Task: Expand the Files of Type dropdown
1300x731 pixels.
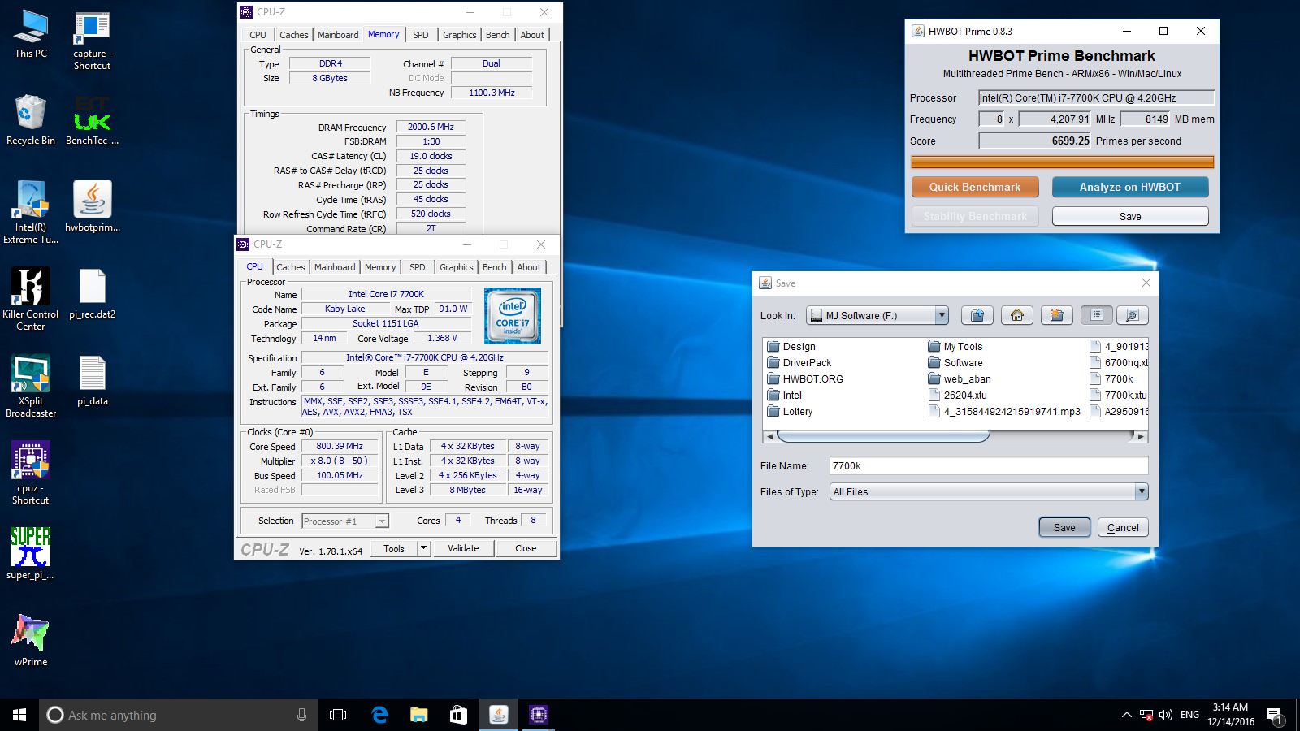Action: point(1142,491)
